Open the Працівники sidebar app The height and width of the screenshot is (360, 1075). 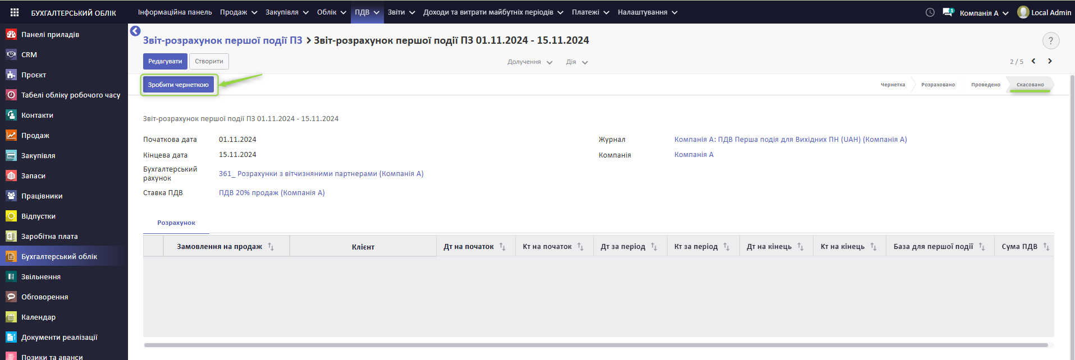(x=42, y=196)
